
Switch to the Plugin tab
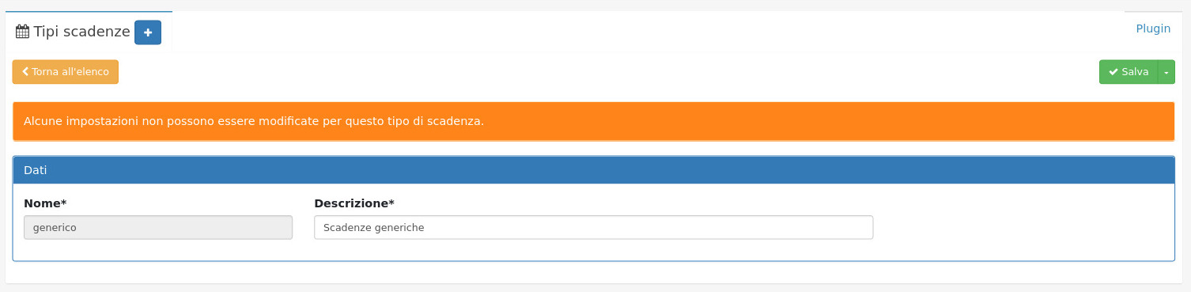coord(1153,28)
